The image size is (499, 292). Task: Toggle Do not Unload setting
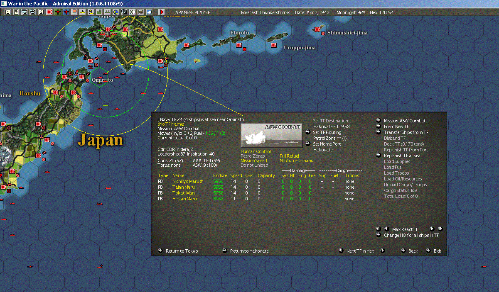[254, 165]
